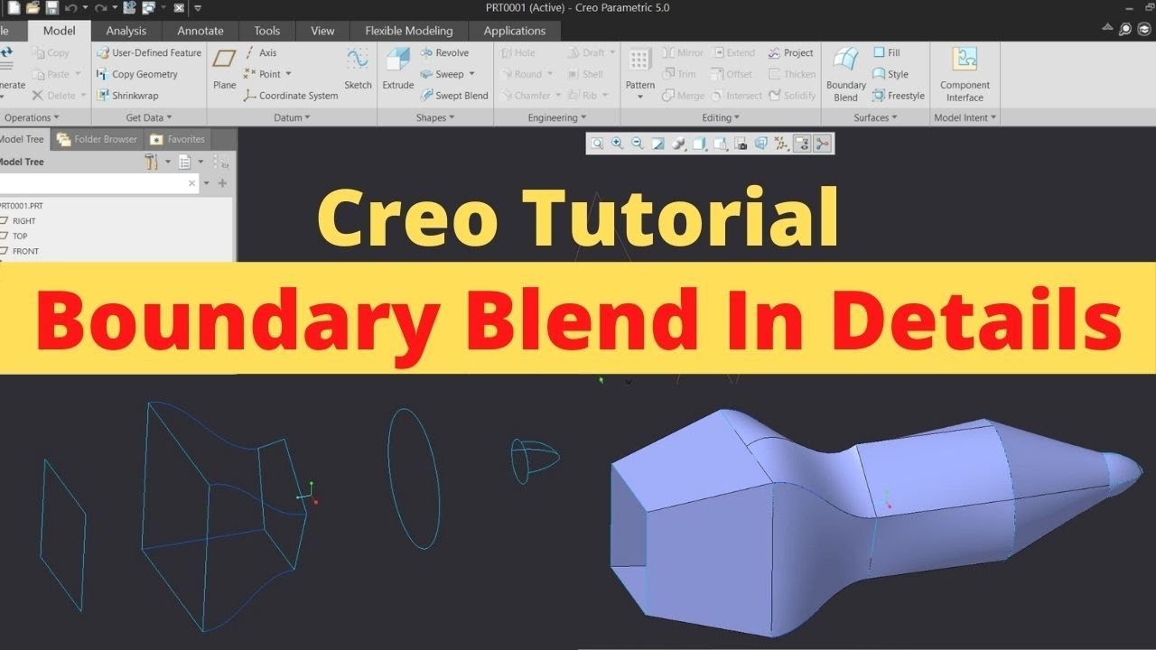The height and width of the screenshot is (650, 1156).
Task: Clear the Model Tree search field
Action: 191,183
